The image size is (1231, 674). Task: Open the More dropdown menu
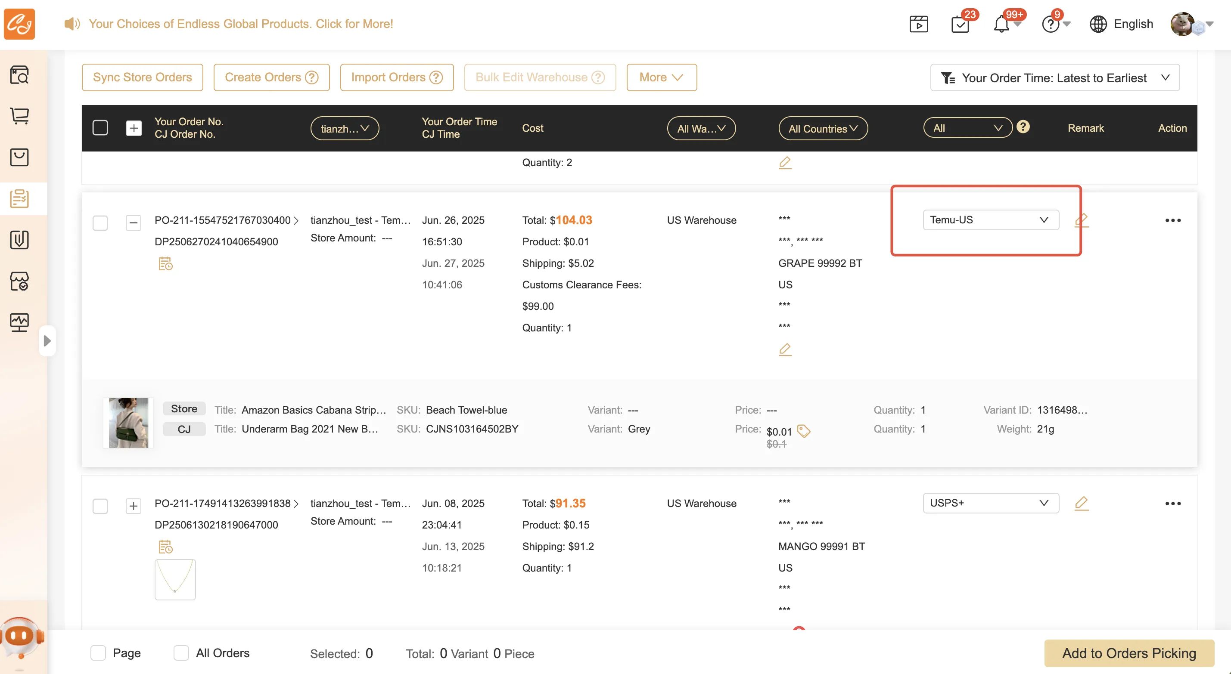662,77
